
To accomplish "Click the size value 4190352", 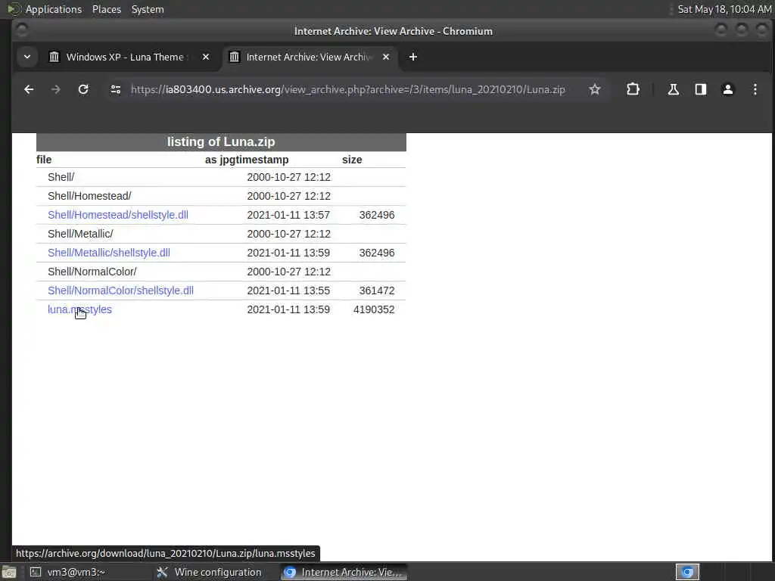I will (374, 309).
